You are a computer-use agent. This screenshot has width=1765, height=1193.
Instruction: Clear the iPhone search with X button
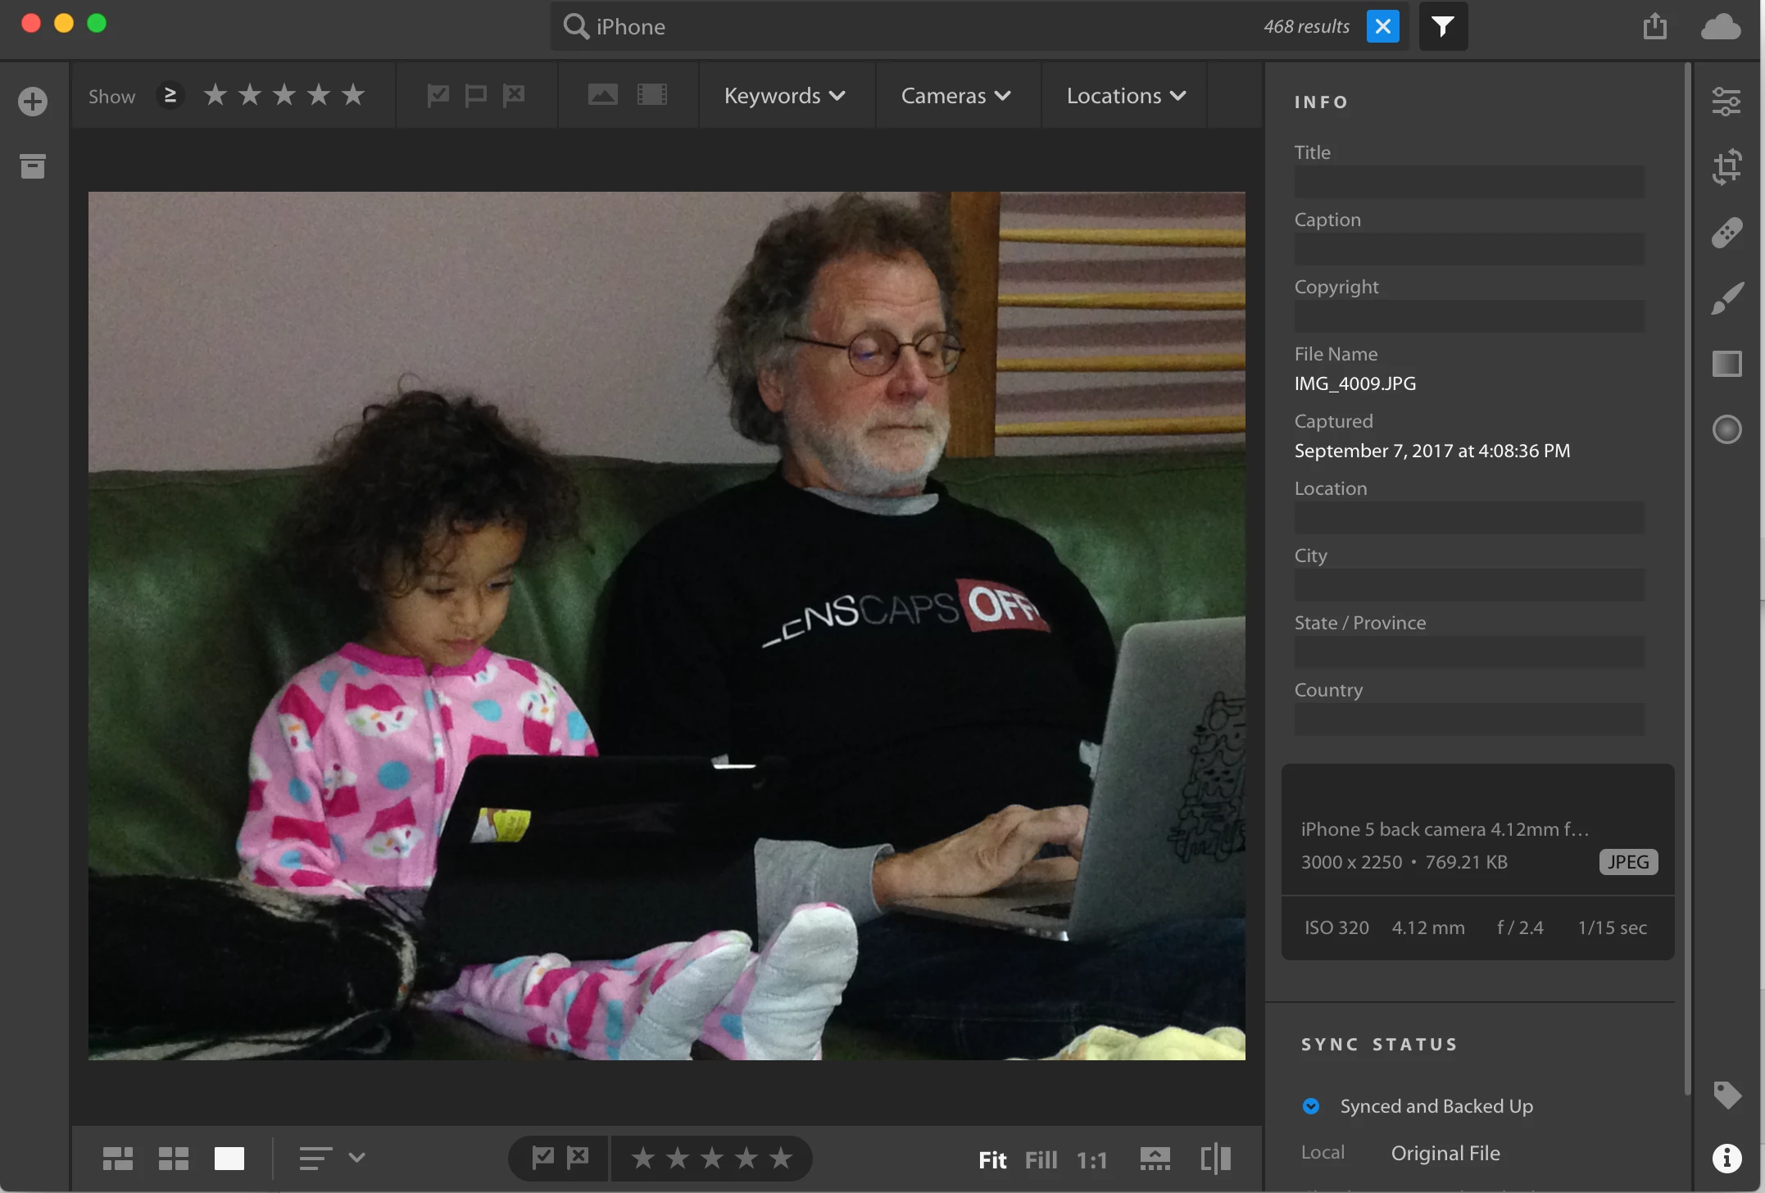1382,26
